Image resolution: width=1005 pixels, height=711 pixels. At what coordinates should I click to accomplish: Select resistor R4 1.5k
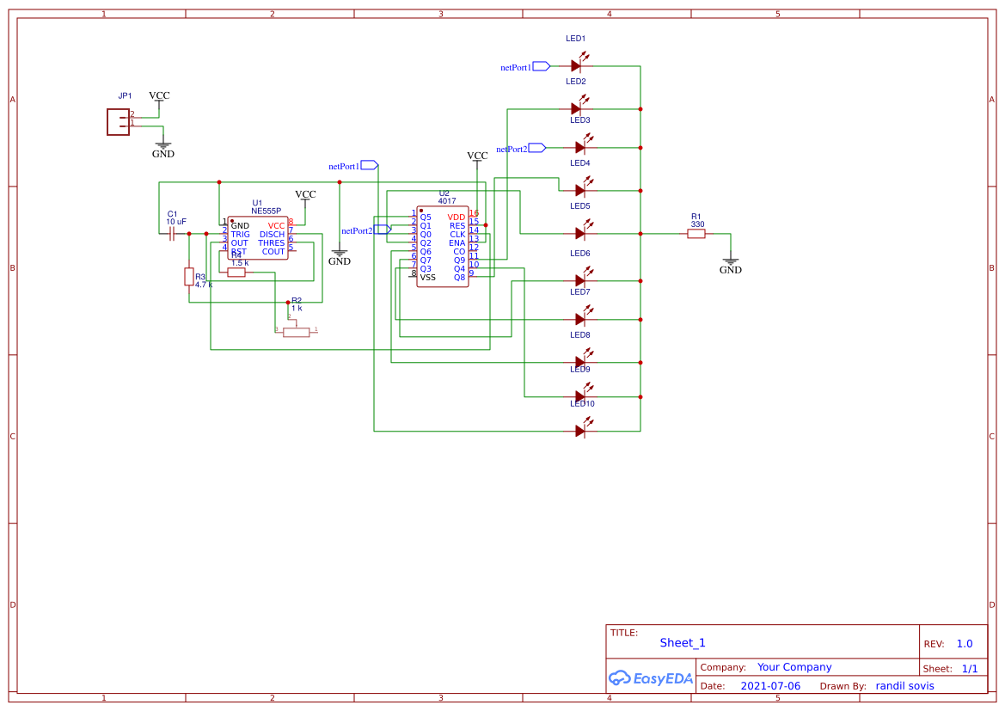(236, 271)
